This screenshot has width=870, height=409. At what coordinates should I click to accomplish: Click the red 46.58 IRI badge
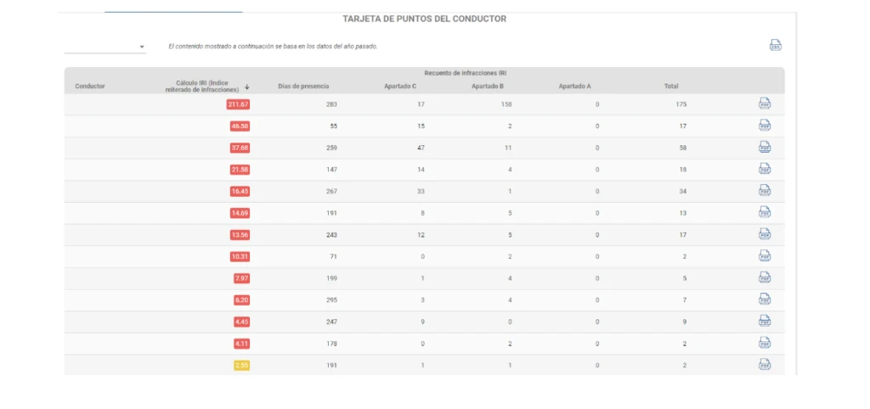click(240, 126)
